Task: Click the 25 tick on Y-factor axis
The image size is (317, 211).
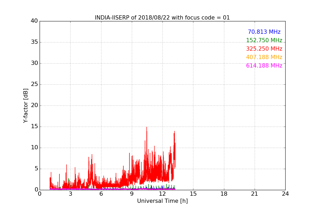Action: click(x=34, y=84)
